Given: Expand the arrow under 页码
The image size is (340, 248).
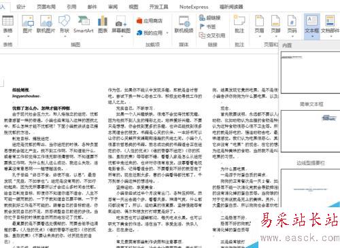Looking at the screenshot, I should click(x=292, y=36).
